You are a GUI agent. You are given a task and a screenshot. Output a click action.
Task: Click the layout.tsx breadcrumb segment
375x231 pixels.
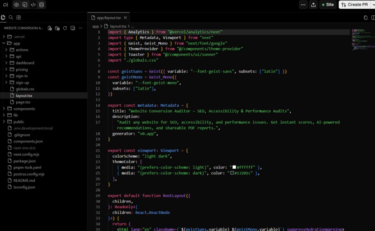pos(118,26)
